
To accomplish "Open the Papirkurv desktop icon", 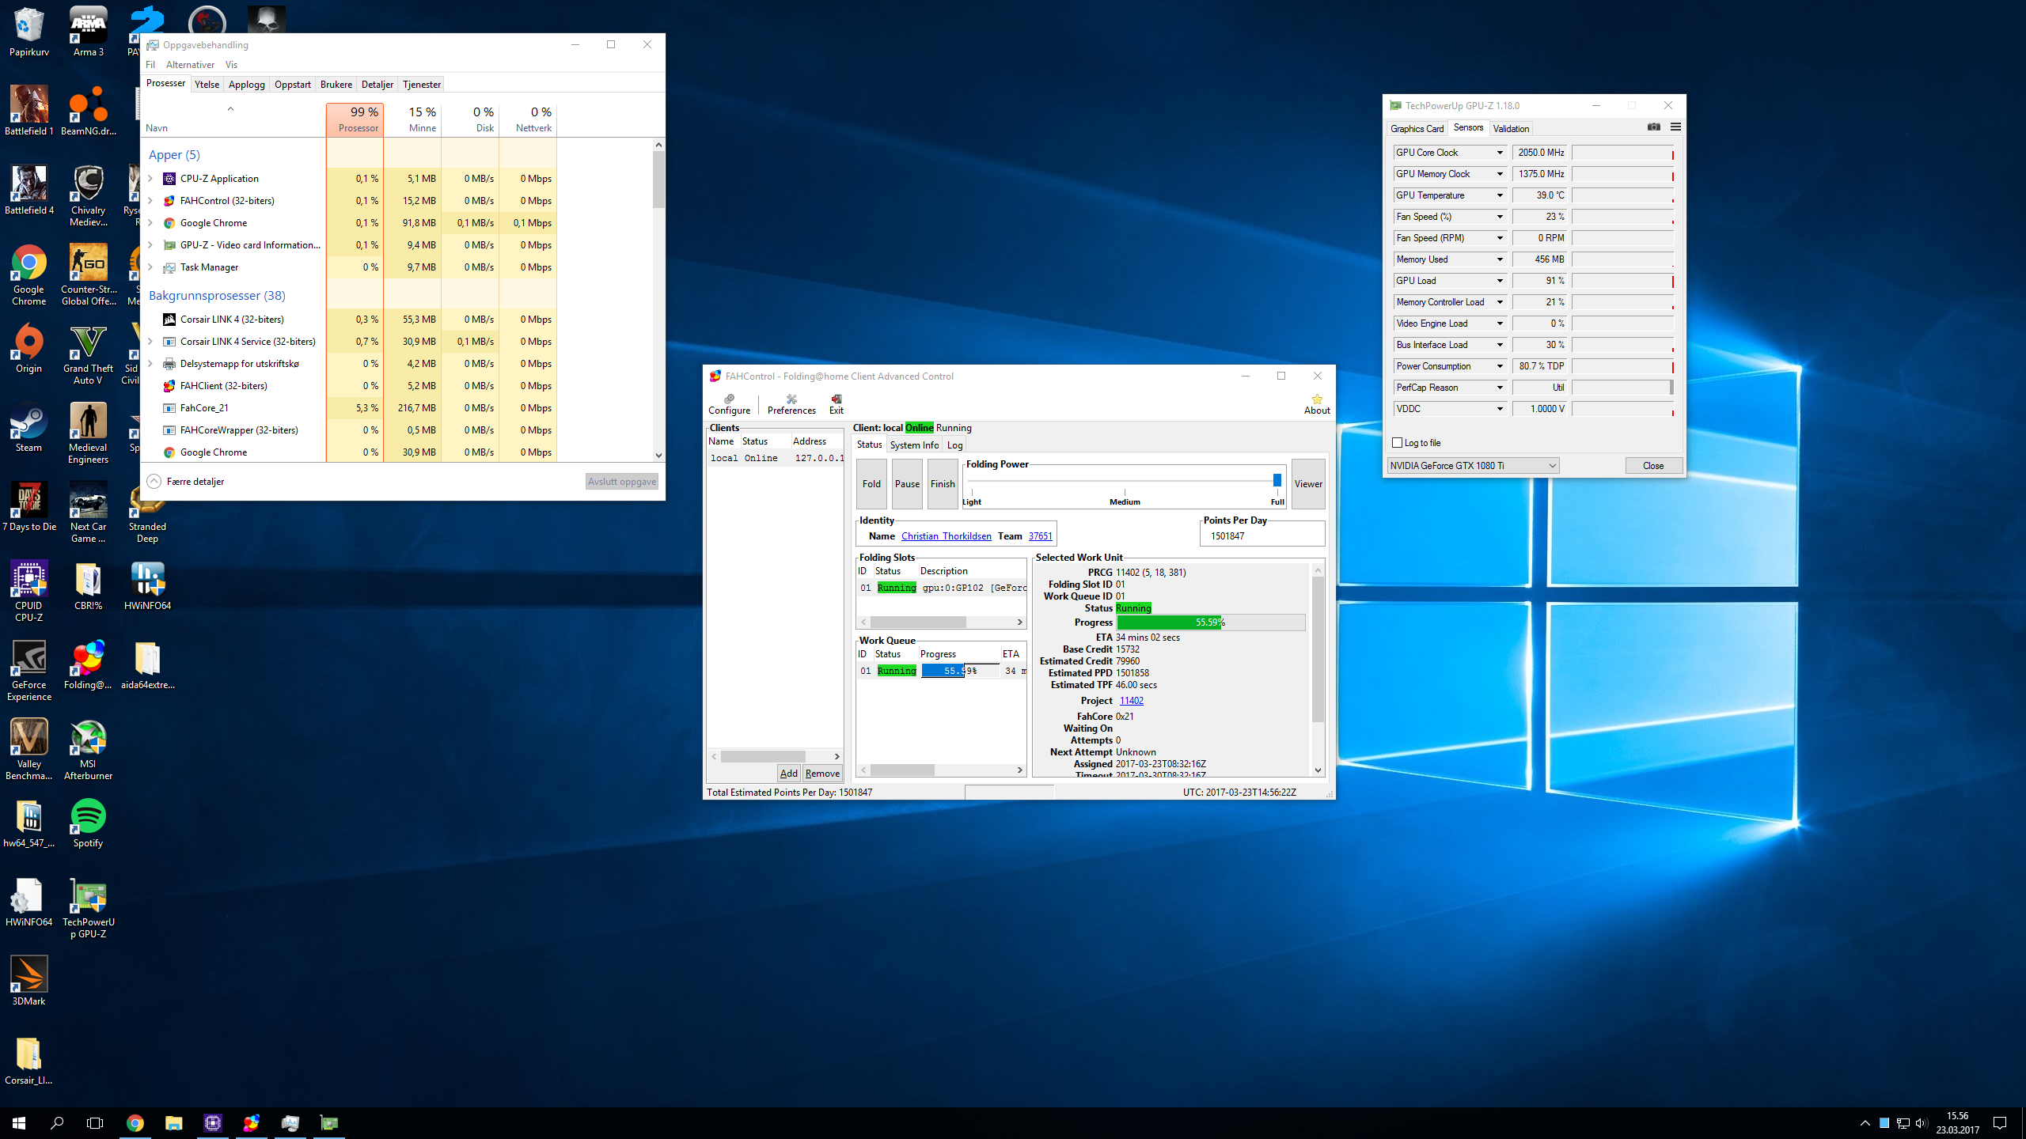I will (29, 32).
